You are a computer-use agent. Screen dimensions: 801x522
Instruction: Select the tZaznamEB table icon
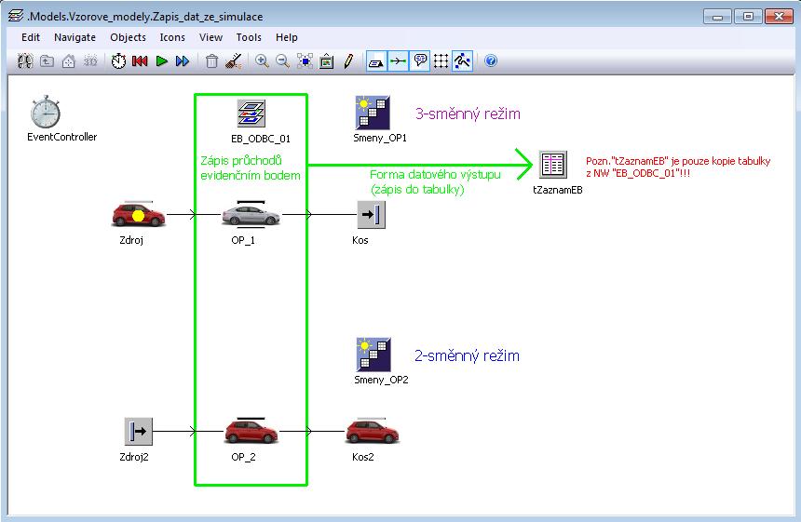click(553, 165)
